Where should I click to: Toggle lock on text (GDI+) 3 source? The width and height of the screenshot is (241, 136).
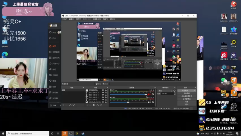pos(106,95)
